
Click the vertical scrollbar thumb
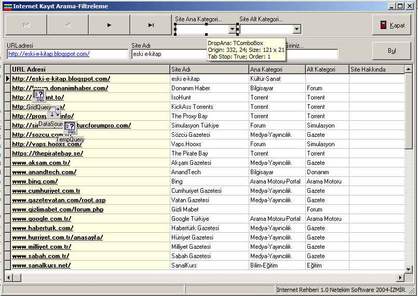click(x=409, y=111)
